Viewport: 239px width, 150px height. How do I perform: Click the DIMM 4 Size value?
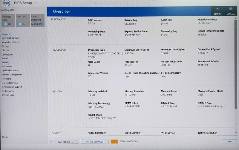click(x=102, y=118)
